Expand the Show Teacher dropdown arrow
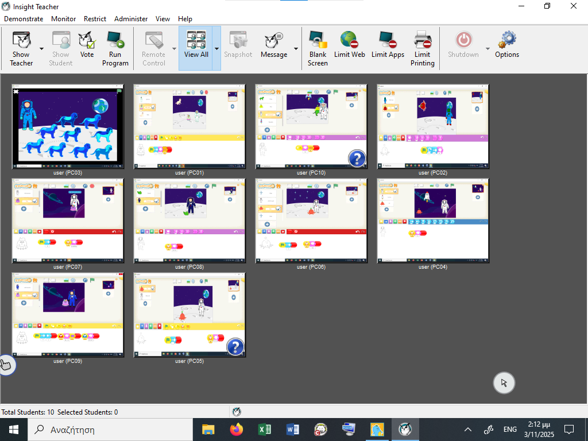 click(41, 48)
